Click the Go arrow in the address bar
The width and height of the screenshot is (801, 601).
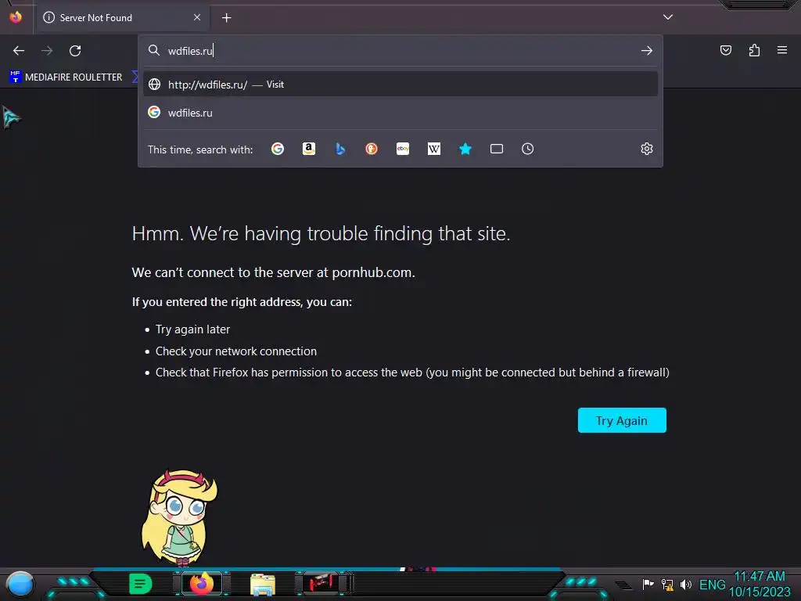coord(647,51)
